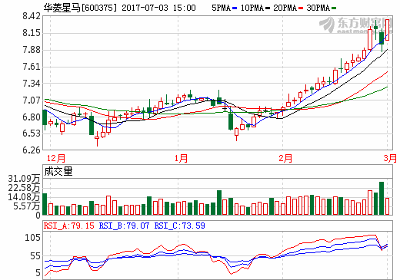The image size is (400, 280).
Task: Click the 5 RSI axis label
Action: pyautogui.click(x=38, y=273)
